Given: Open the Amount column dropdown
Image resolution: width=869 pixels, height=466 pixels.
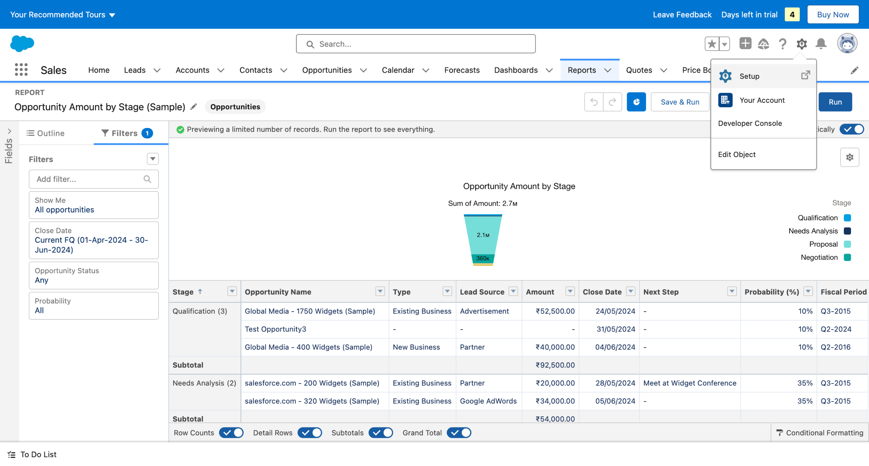Looking at the screenshot, I should (x=570, y=291).
